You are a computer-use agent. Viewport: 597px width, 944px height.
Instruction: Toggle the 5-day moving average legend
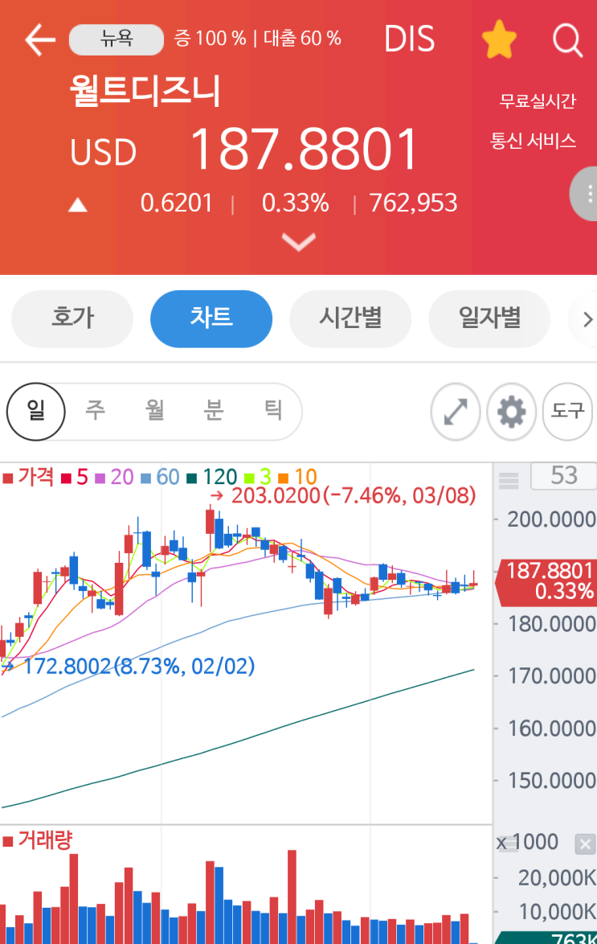click(75, 478)
